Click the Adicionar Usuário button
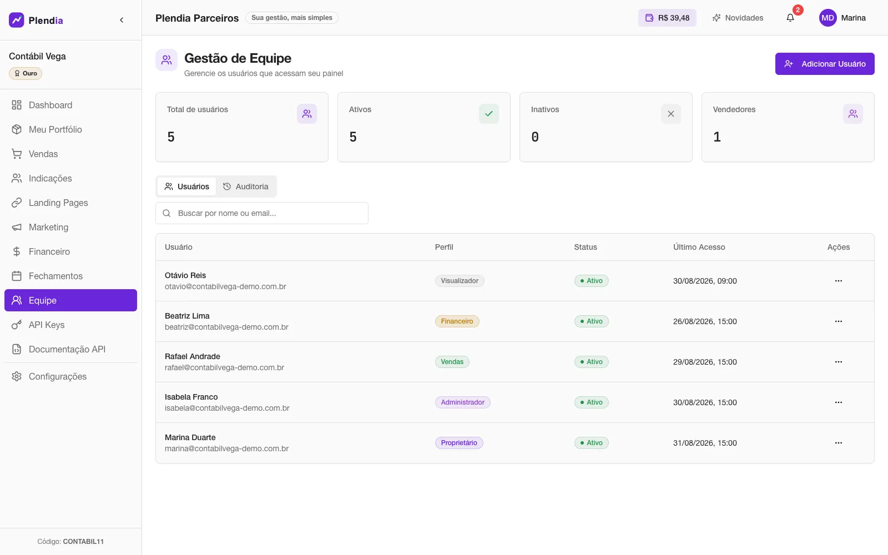Screen dimensions: 888x555 825,64
